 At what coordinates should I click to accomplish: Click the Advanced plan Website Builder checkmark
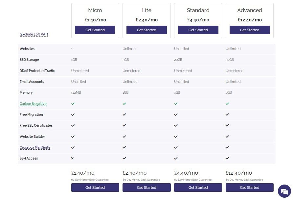(227, 137)
